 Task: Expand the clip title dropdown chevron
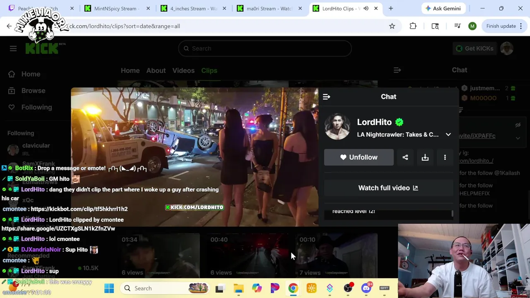pos(448,135)
